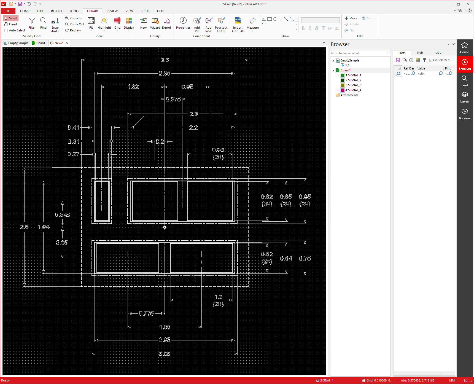This screenshot has height=384, width=474.
Task: Click the 2:SIGNAL_2 color swatch
Action: pos(342,80)
